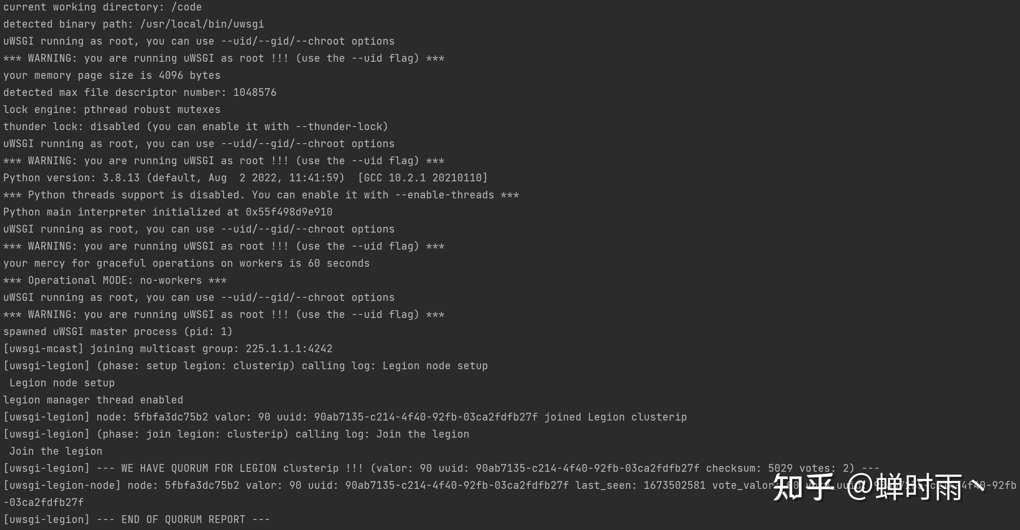Image resolution: width=1020 pixels, height=530 pixels.
Task: Click the multicast group address 225.1.1.1:4242
Action: point(289,348)
